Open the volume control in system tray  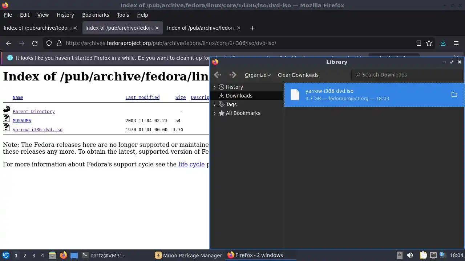pyautogui.click(x=410, y=255)
